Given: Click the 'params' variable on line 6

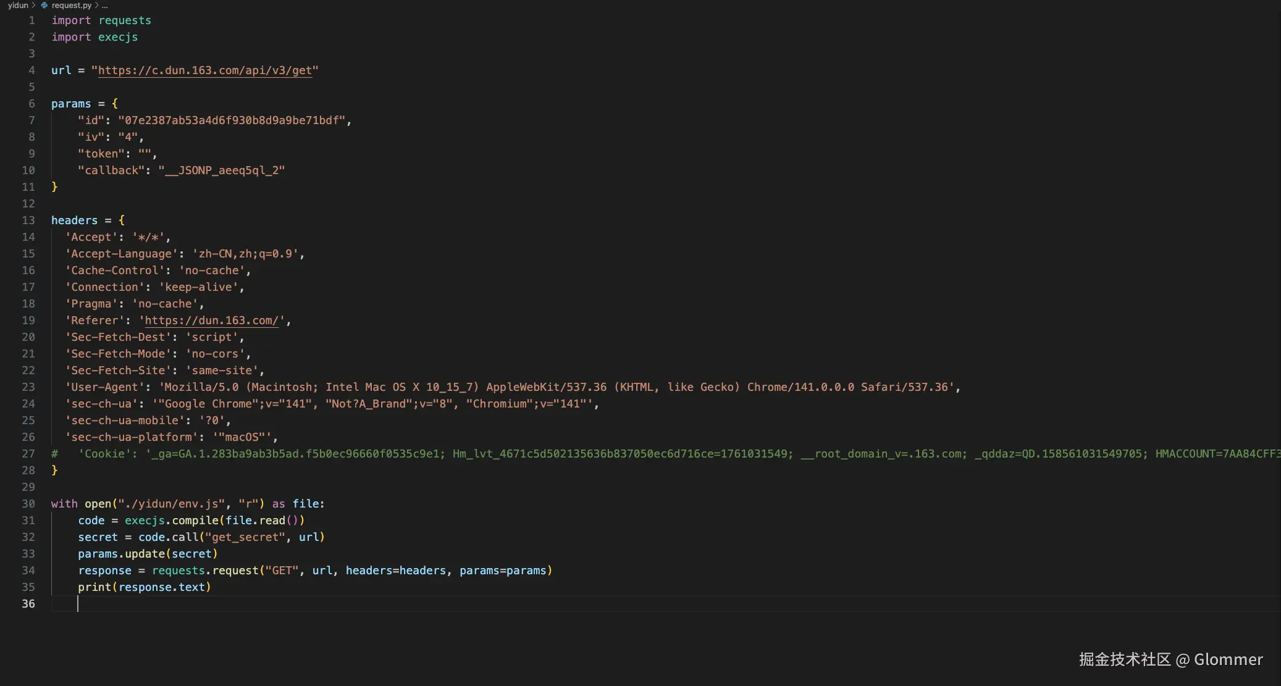Looking at the screenshot, I should (x=70, y=104).
